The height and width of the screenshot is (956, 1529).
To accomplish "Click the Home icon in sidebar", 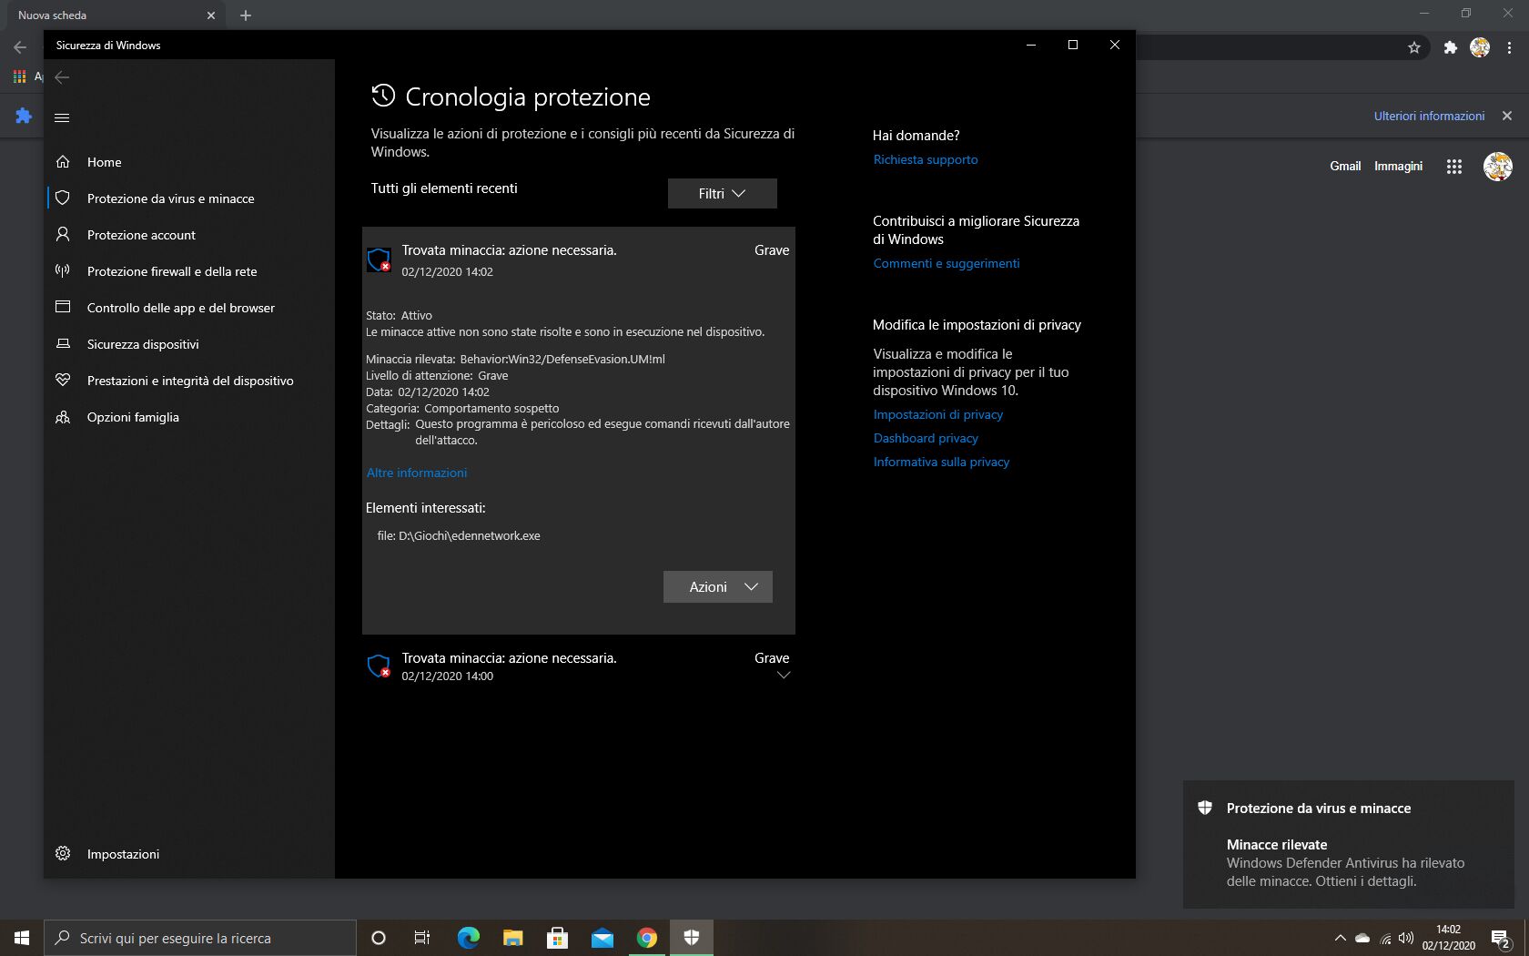I will tap(63, 162).
